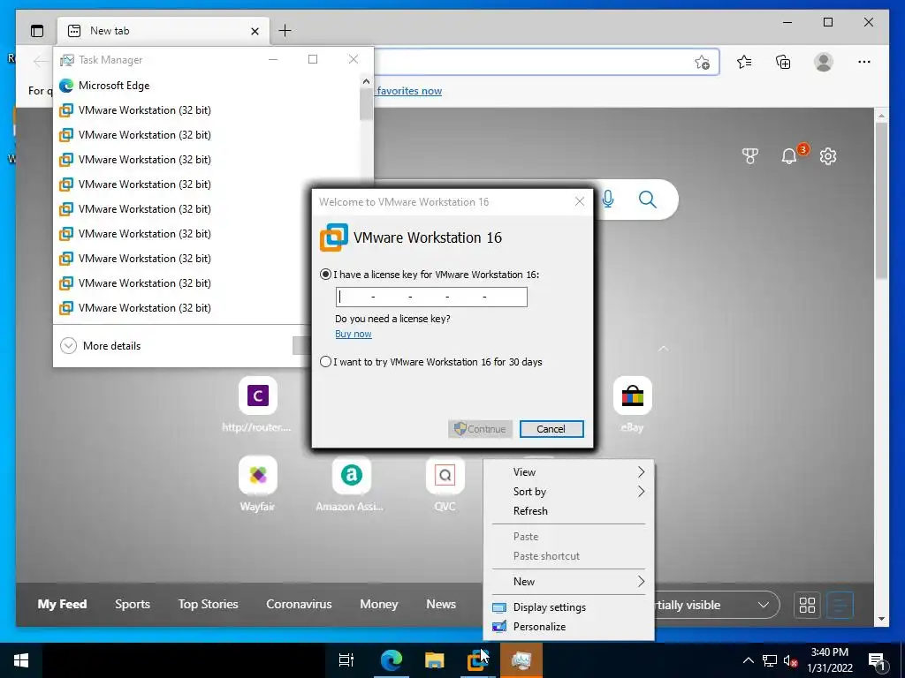Open page settings gear icon

[x=827, y=156]
